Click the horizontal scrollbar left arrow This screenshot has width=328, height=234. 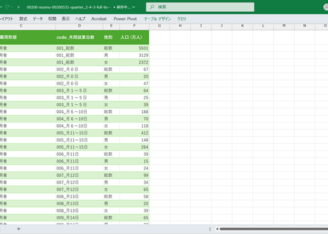tap(217, 229)
